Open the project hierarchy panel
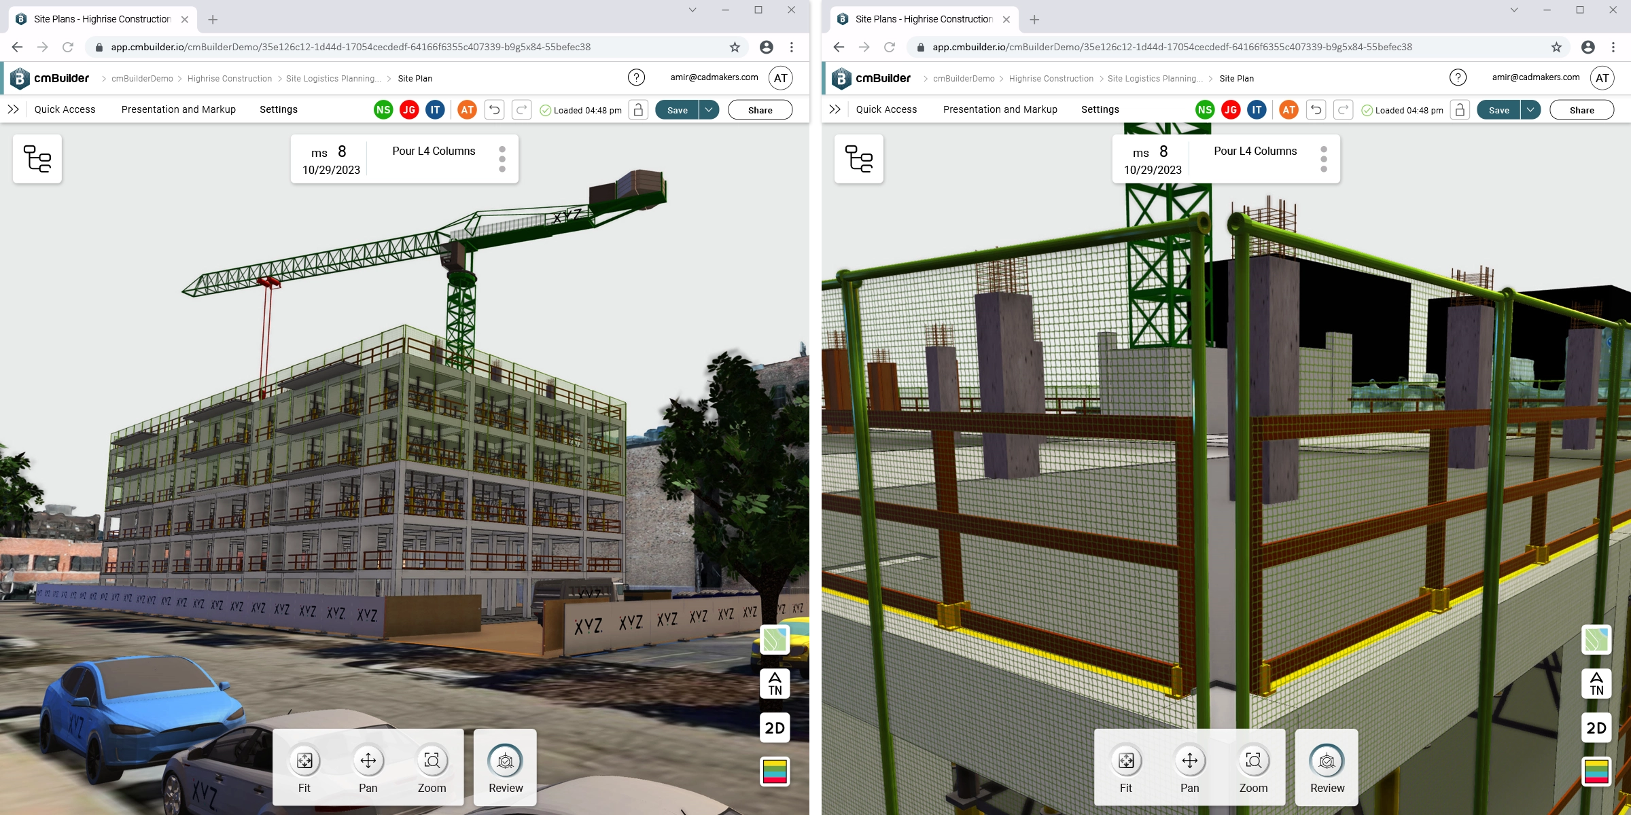 tap(37, 158)
